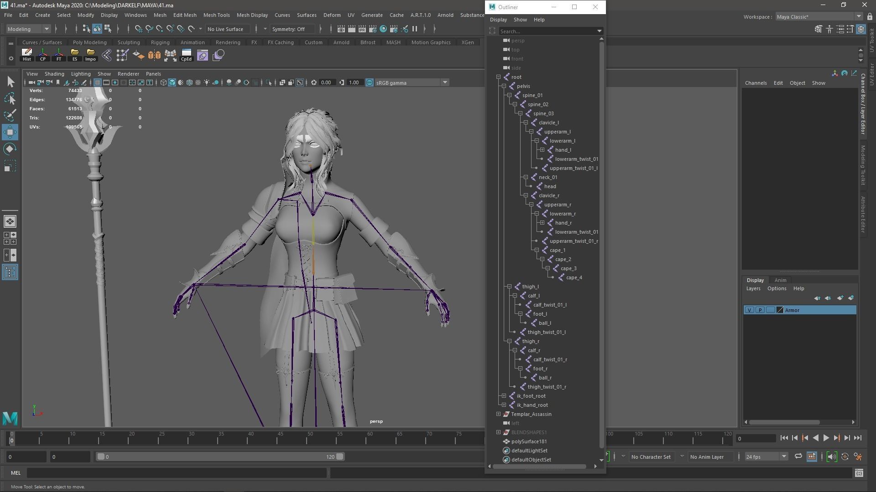Open the Outliner Display menu
The height and width of the screenshot is (492, 876).
[x=498, y=20]
